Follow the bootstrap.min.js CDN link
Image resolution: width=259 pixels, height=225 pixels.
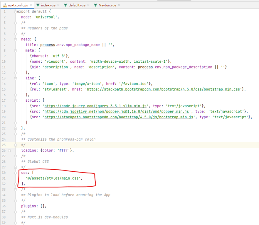click(119, 117)
